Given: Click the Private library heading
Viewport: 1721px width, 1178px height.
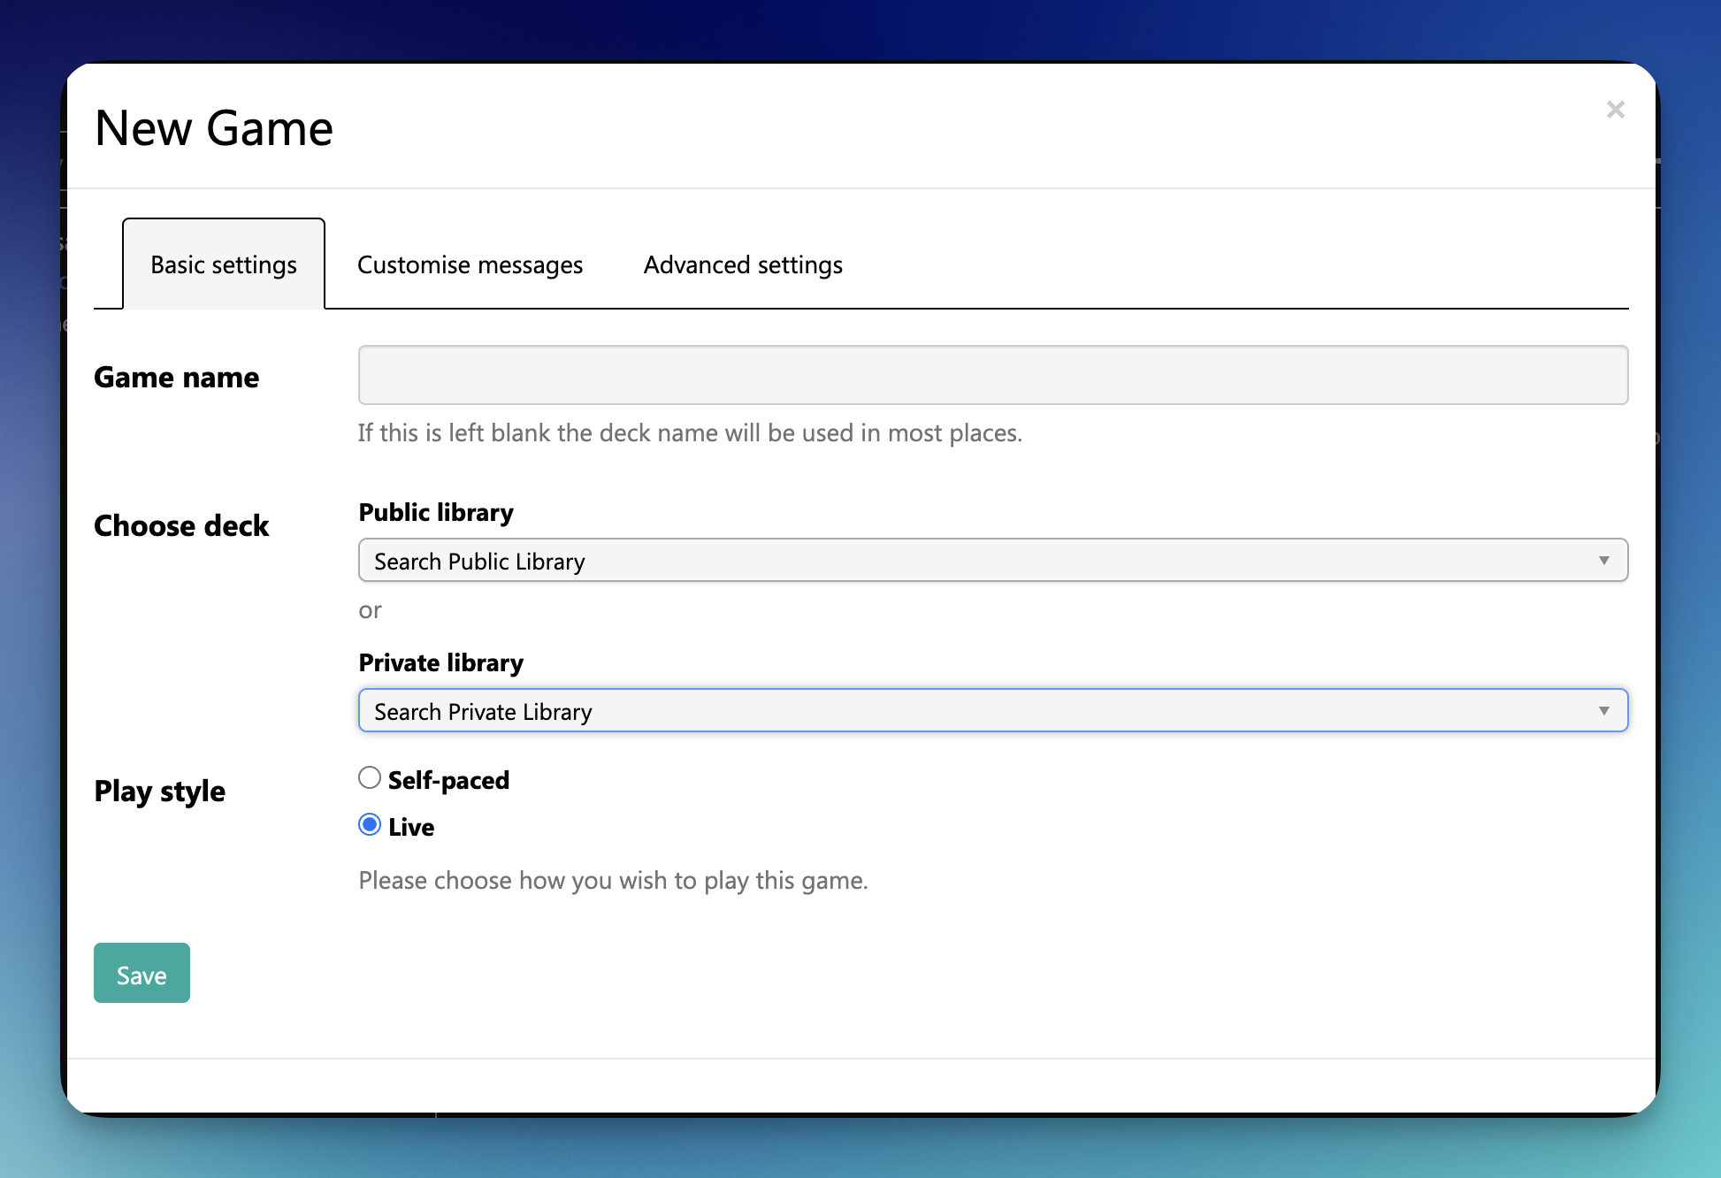Looking at the screenshot, I should coord(441,662).
